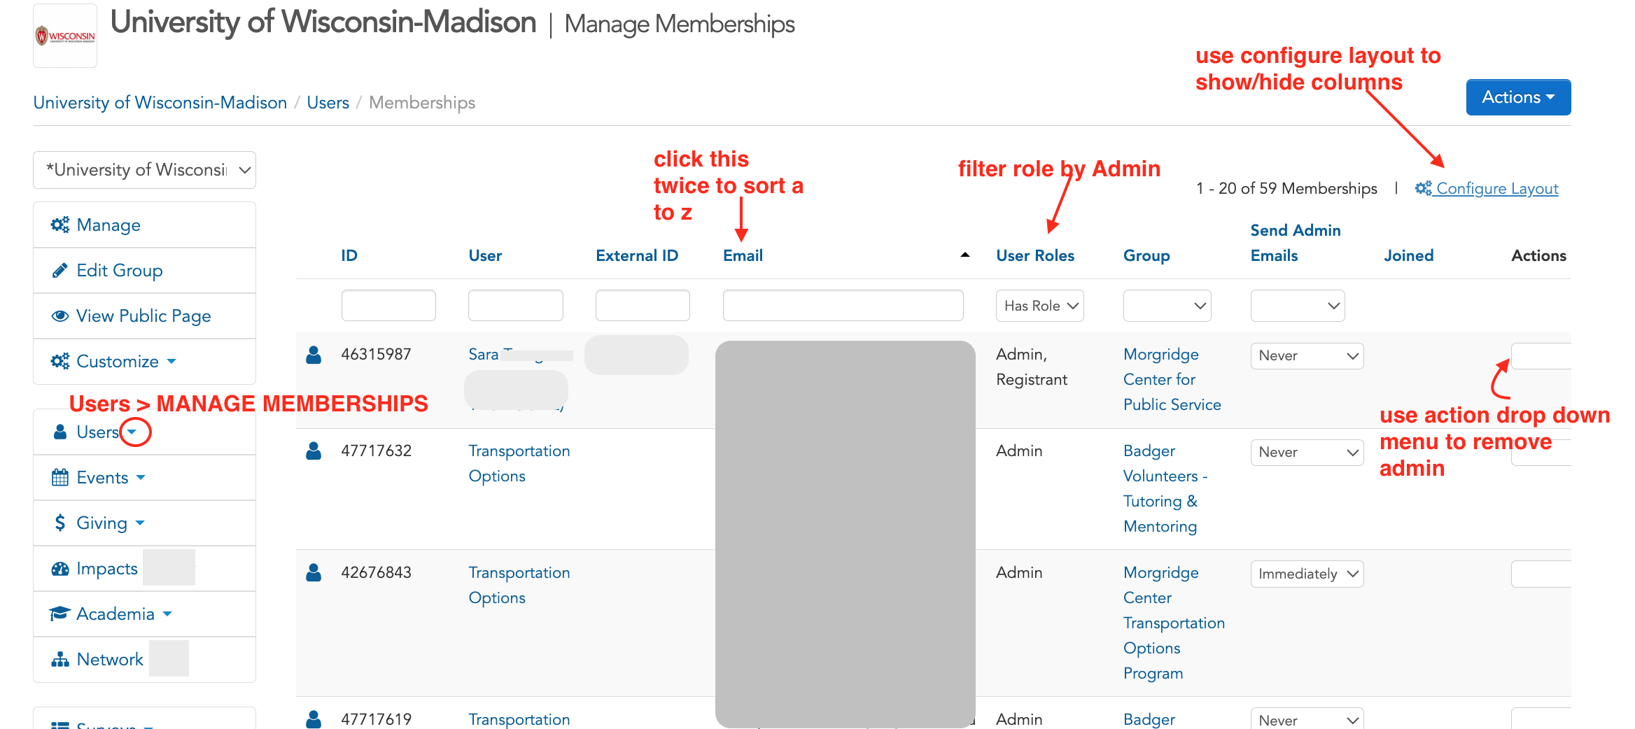Open the Group filter dropdown

[1167, 306]
